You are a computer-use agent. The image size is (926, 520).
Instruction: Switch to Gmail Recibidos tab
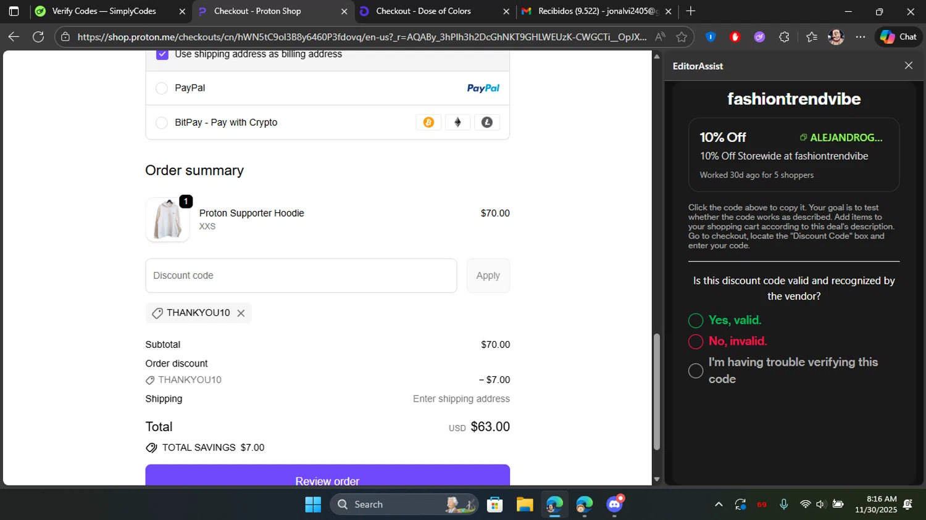pyautogui.click(x=598, y=11)
